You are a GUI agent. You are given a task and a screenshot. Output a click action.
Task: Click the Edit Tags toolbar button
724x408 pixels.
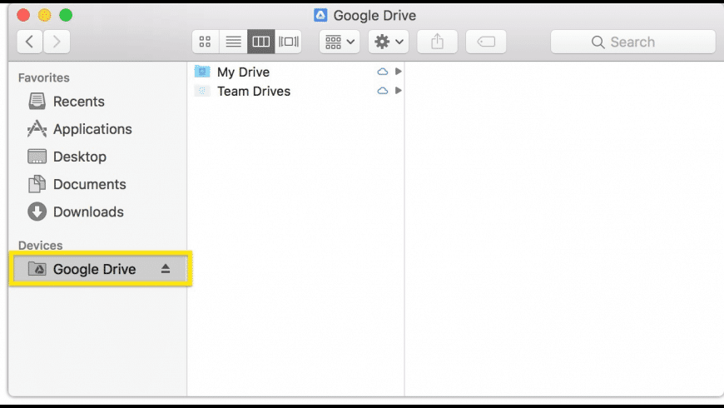pyautogui.click(x=486, y=42)
